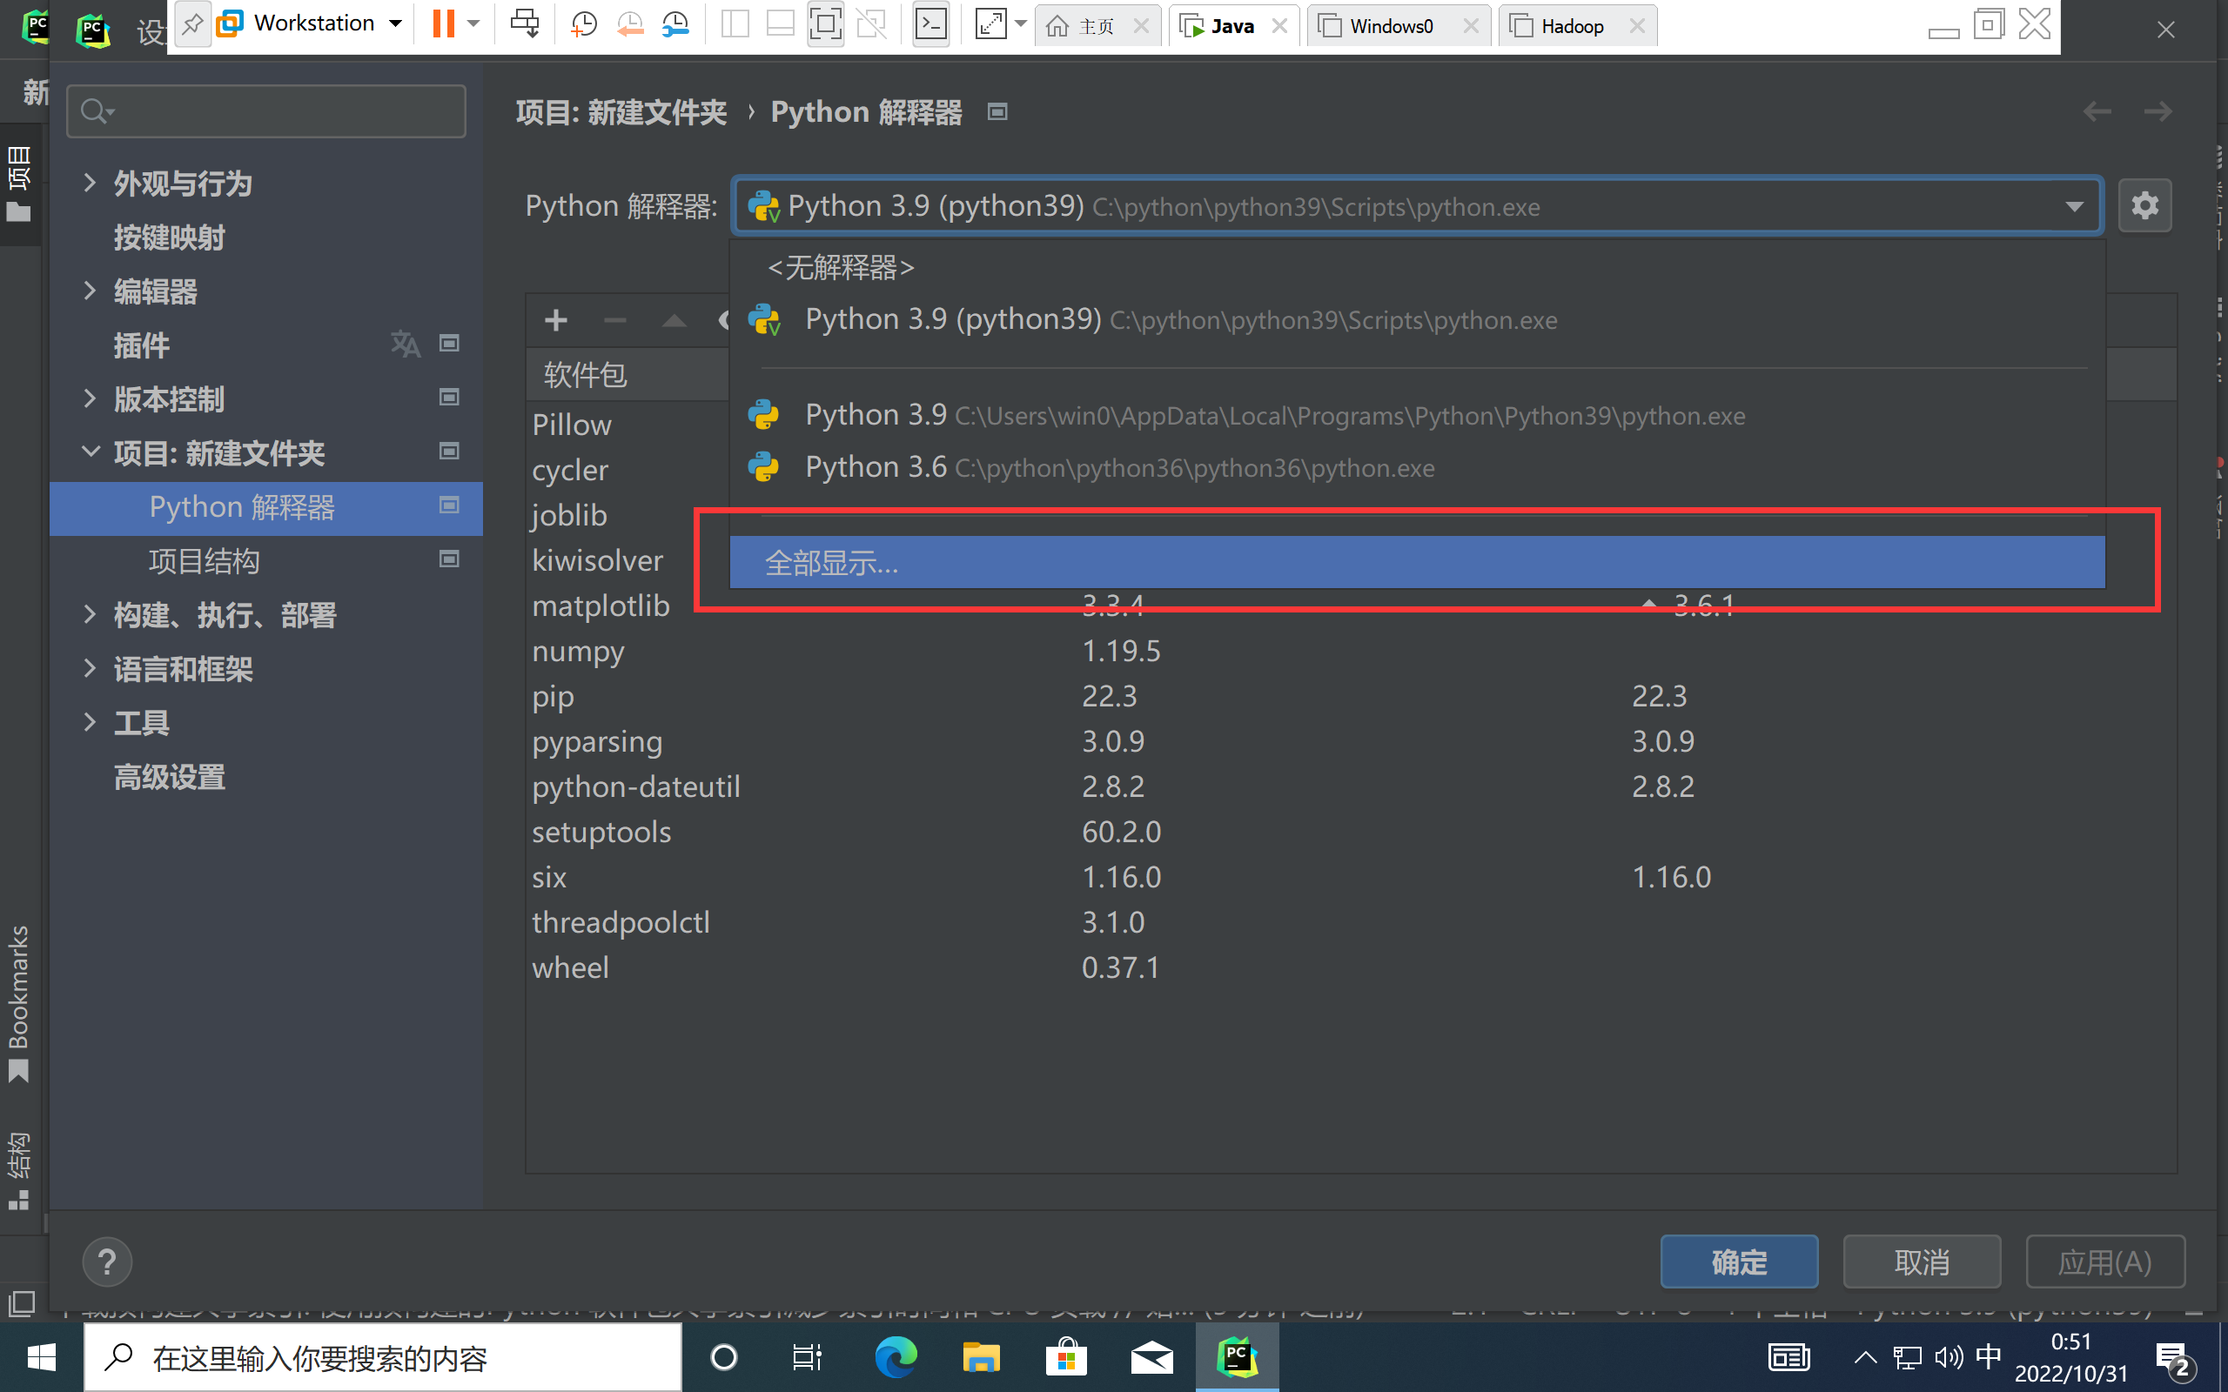
Task: Click the interpreter settings gear icon
Action: (2144, 205)
